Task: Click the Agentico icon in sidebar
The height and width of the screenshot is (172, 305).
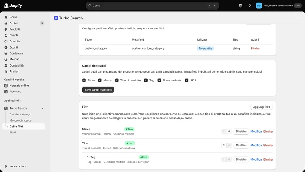Action: coord(6,92)
